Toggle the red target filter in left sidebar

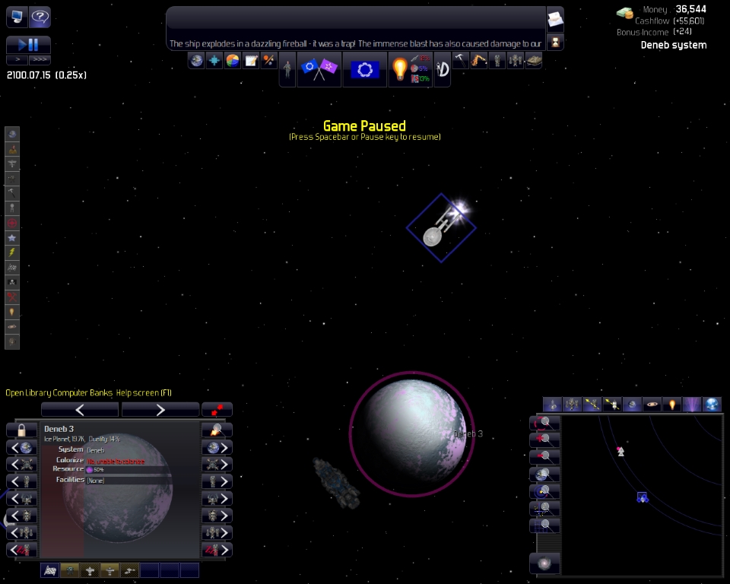[12, 223]
